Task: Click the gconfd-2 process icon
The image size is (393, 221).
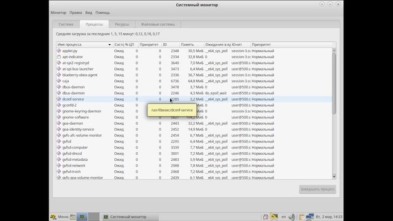Action: click(x=59, y=105)
